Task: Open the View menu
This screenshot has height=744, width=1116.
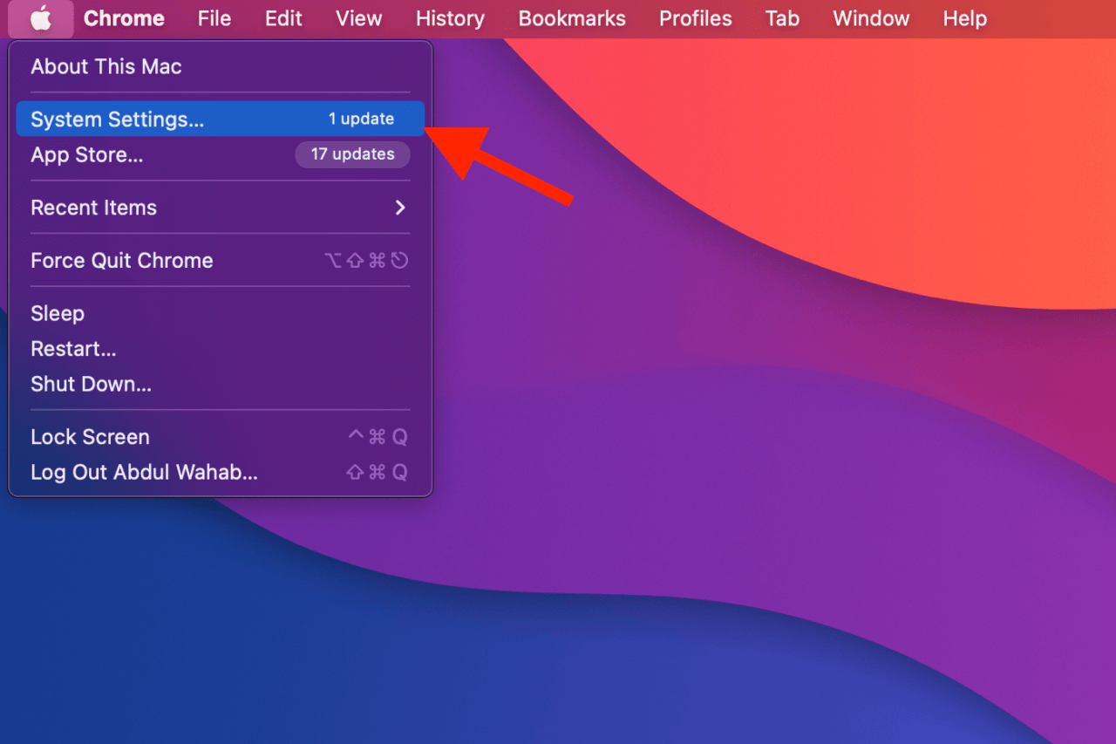Action: [358, 18]
